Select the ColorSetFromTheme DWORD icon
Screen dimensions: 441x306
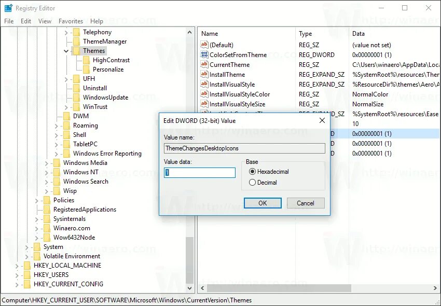[204, 54]
